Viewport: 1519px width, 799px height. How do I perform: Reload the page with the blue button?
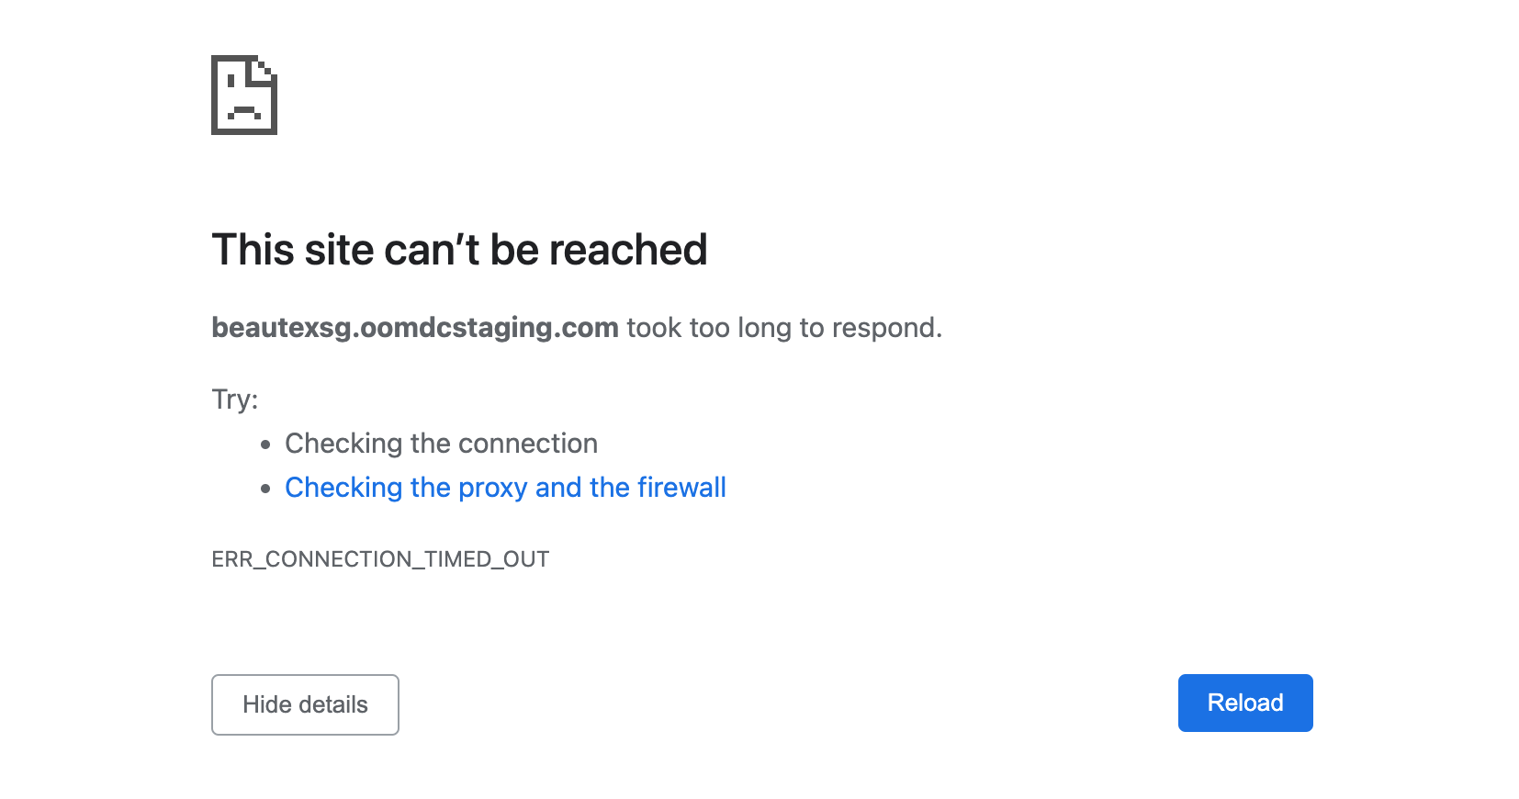tap(1244, 703)
